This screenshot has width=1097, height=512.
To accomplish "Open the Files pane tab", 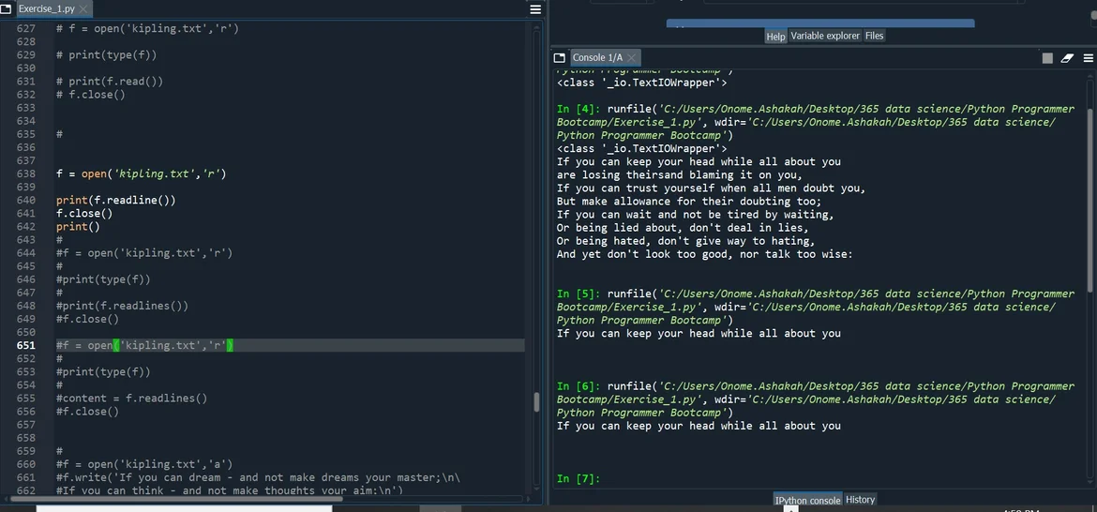I will (x=874, y=36).
